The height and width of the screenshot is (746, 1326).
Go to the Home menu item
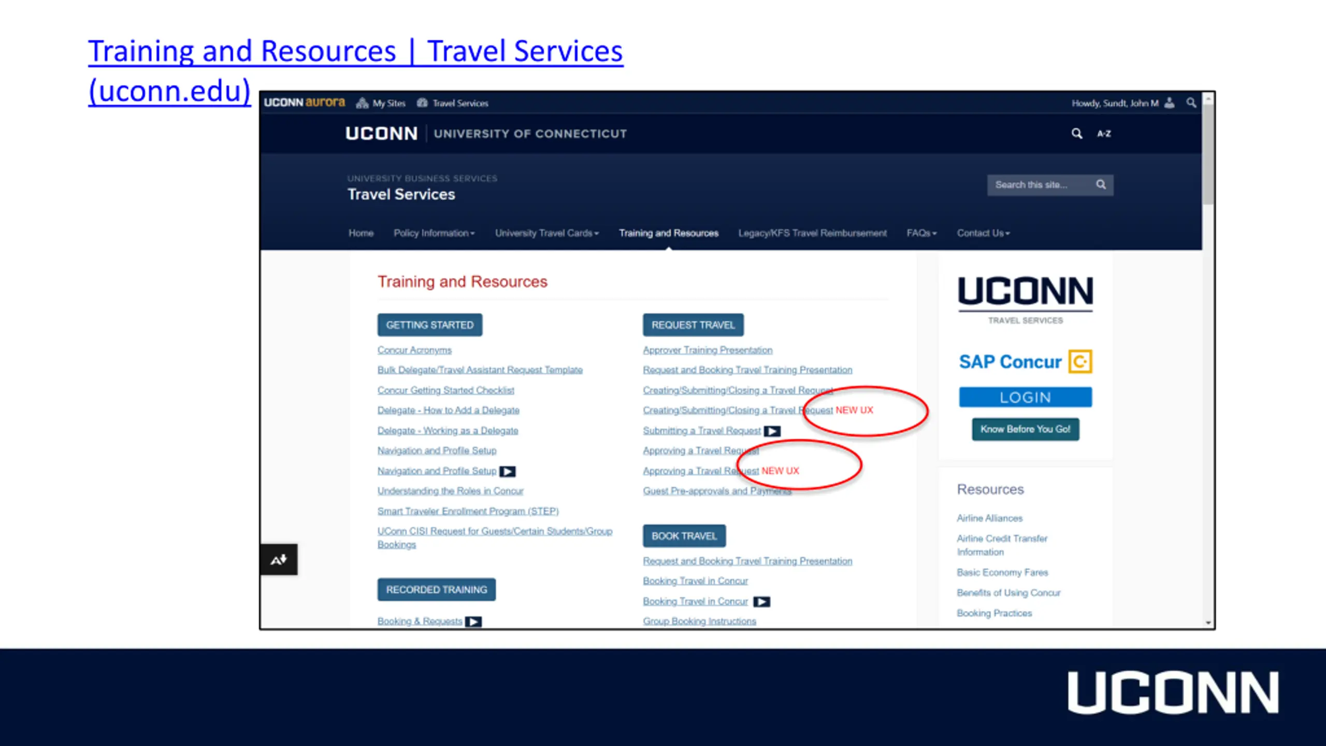click(x=361, y=233)
